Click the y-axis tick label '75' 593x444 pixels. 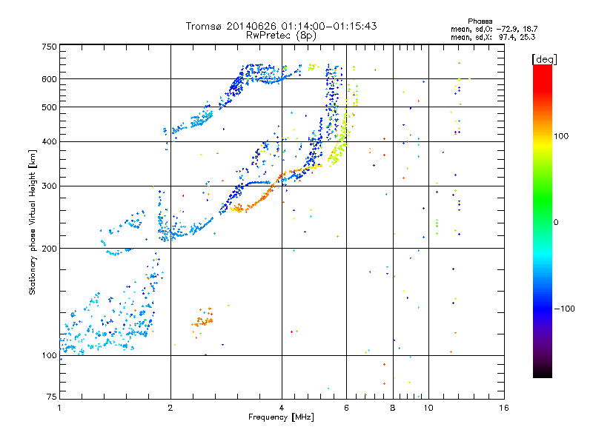click(52, 397)
